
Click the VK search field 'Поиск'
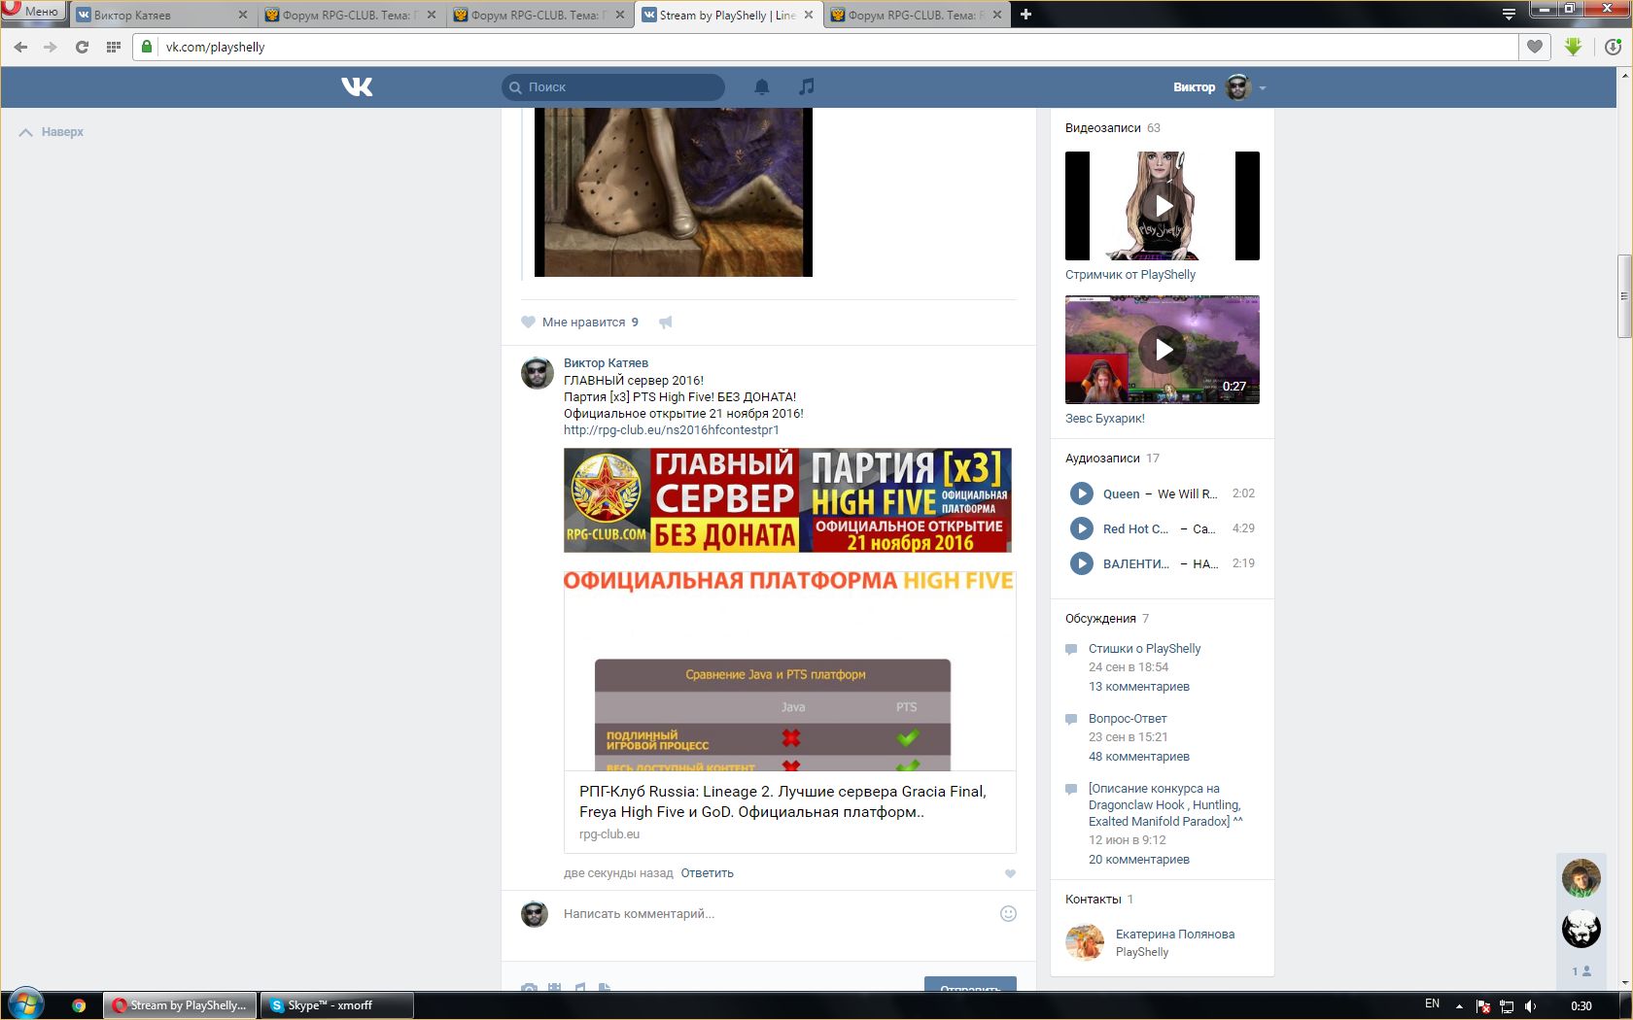(613, 87)
